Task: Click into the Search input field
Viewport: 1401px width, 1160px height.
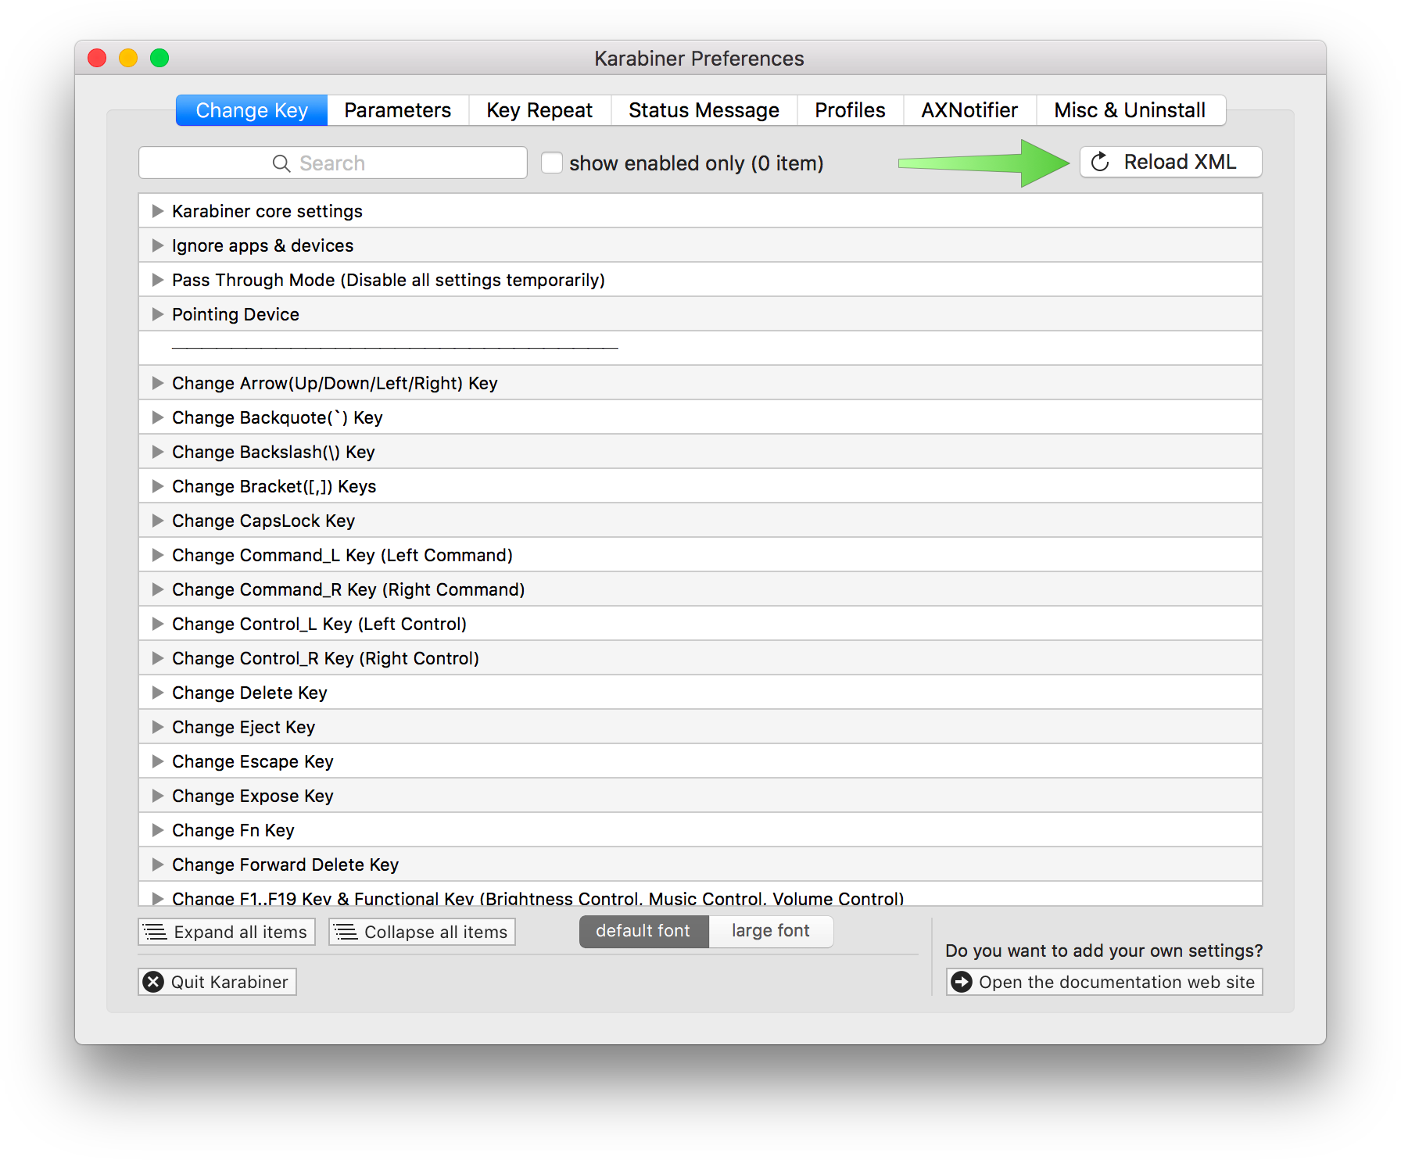Action: click(333, 163)
